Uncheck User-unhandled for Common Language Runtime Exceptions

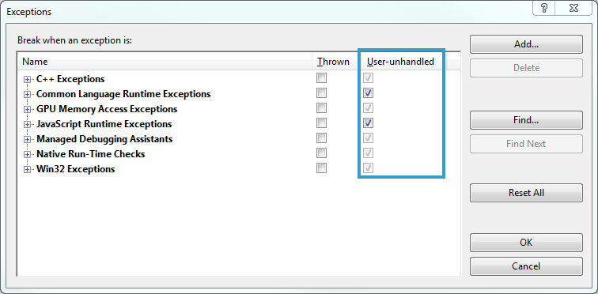tap(368, 93)
